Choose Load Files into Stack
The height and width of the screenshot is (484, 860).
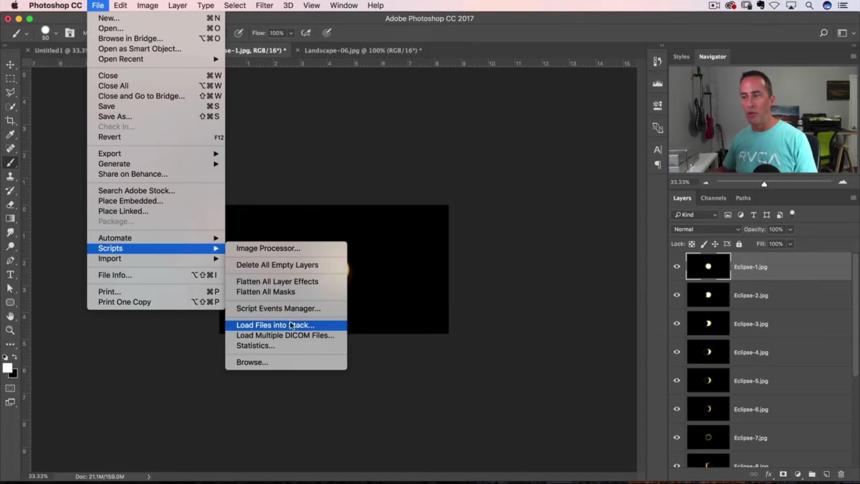286,325
